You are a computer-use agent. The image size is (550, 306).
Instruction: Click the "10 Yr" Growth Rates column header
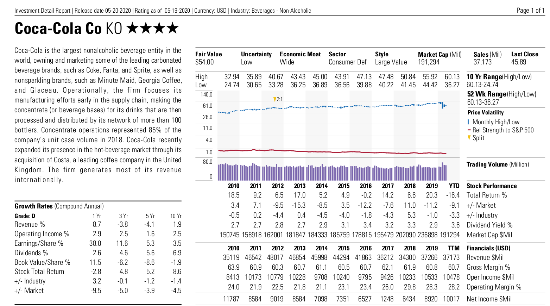tap(176, 216)
